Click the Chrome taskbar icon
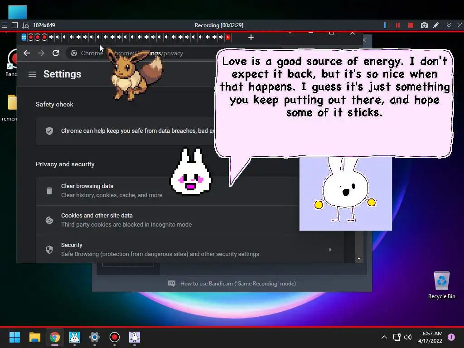This screenshot has height=348, width=464. pos(55,337)
